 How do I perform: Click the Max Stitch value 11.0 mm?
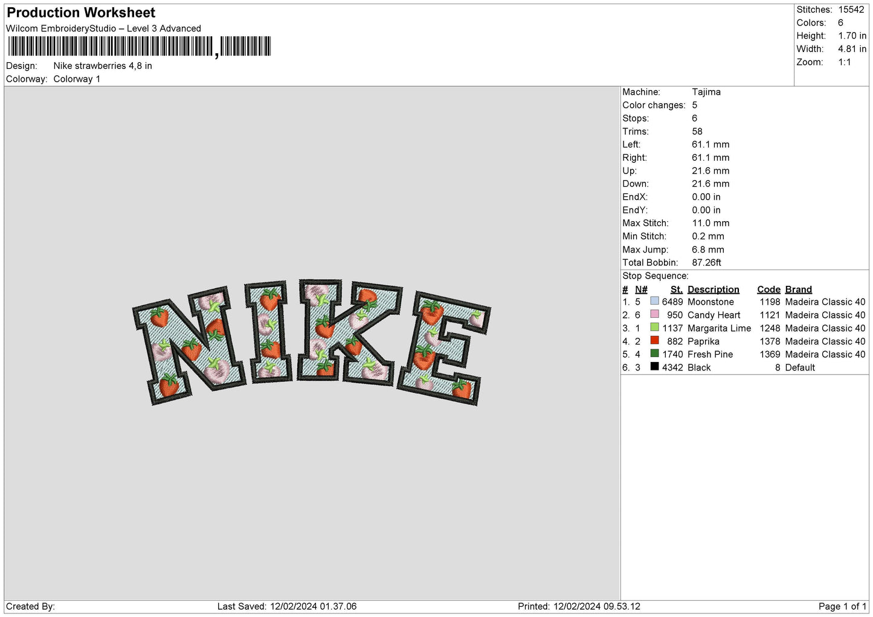tap(710, 223)
